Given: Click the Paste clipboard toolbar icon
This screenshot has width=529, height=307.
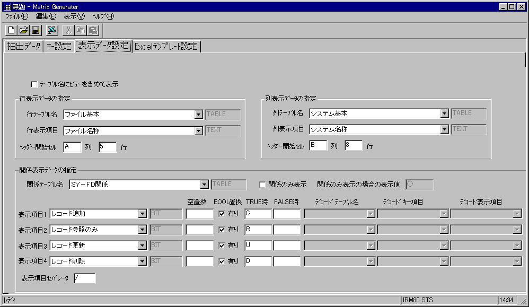Looking at the screenshot, I should [93, 30].
